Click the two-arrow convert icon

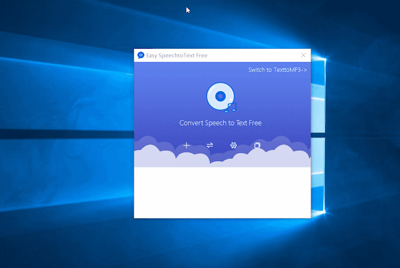210,146
